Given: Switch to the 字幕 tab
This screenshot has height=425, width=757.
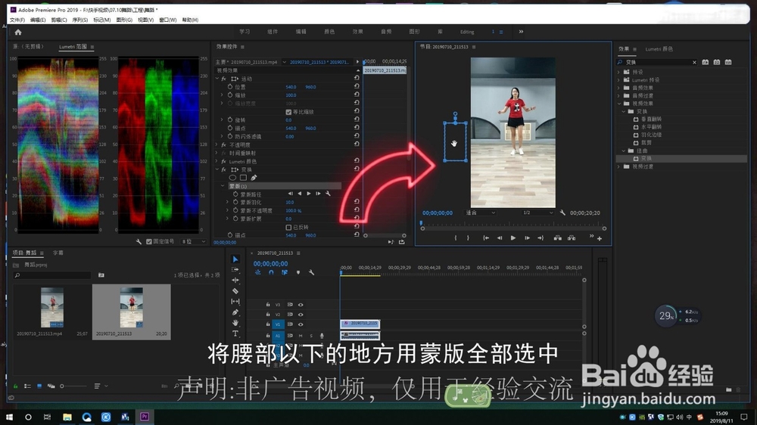Looking at the screenshot, I should click(x=58, y=253).
